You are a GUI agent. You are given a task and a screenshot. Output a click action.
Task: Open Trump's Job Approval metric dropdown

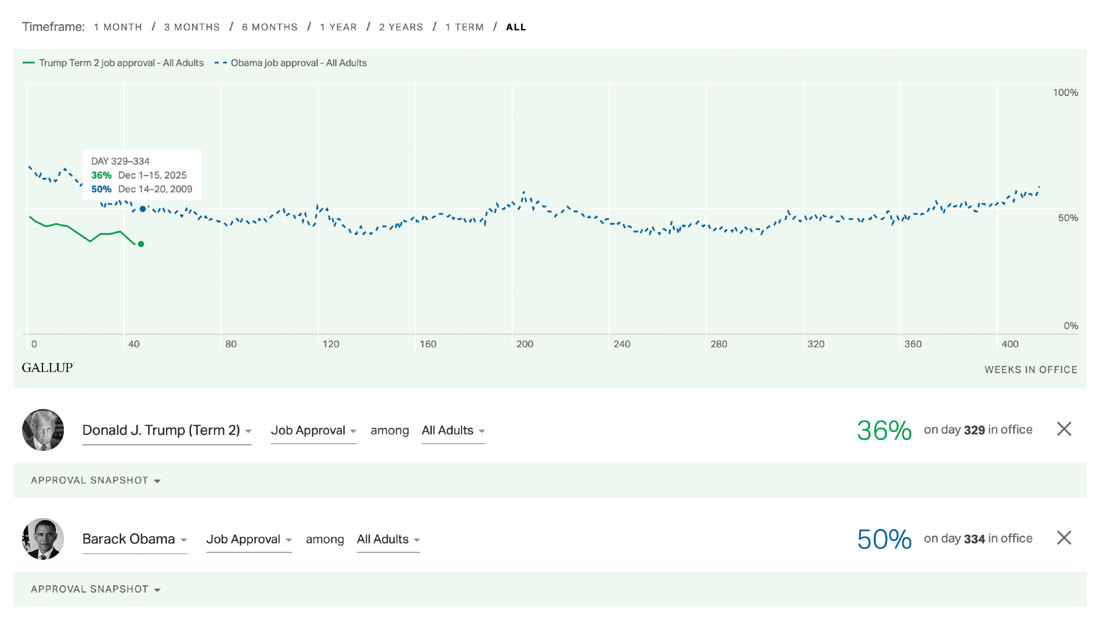[313, 430]
